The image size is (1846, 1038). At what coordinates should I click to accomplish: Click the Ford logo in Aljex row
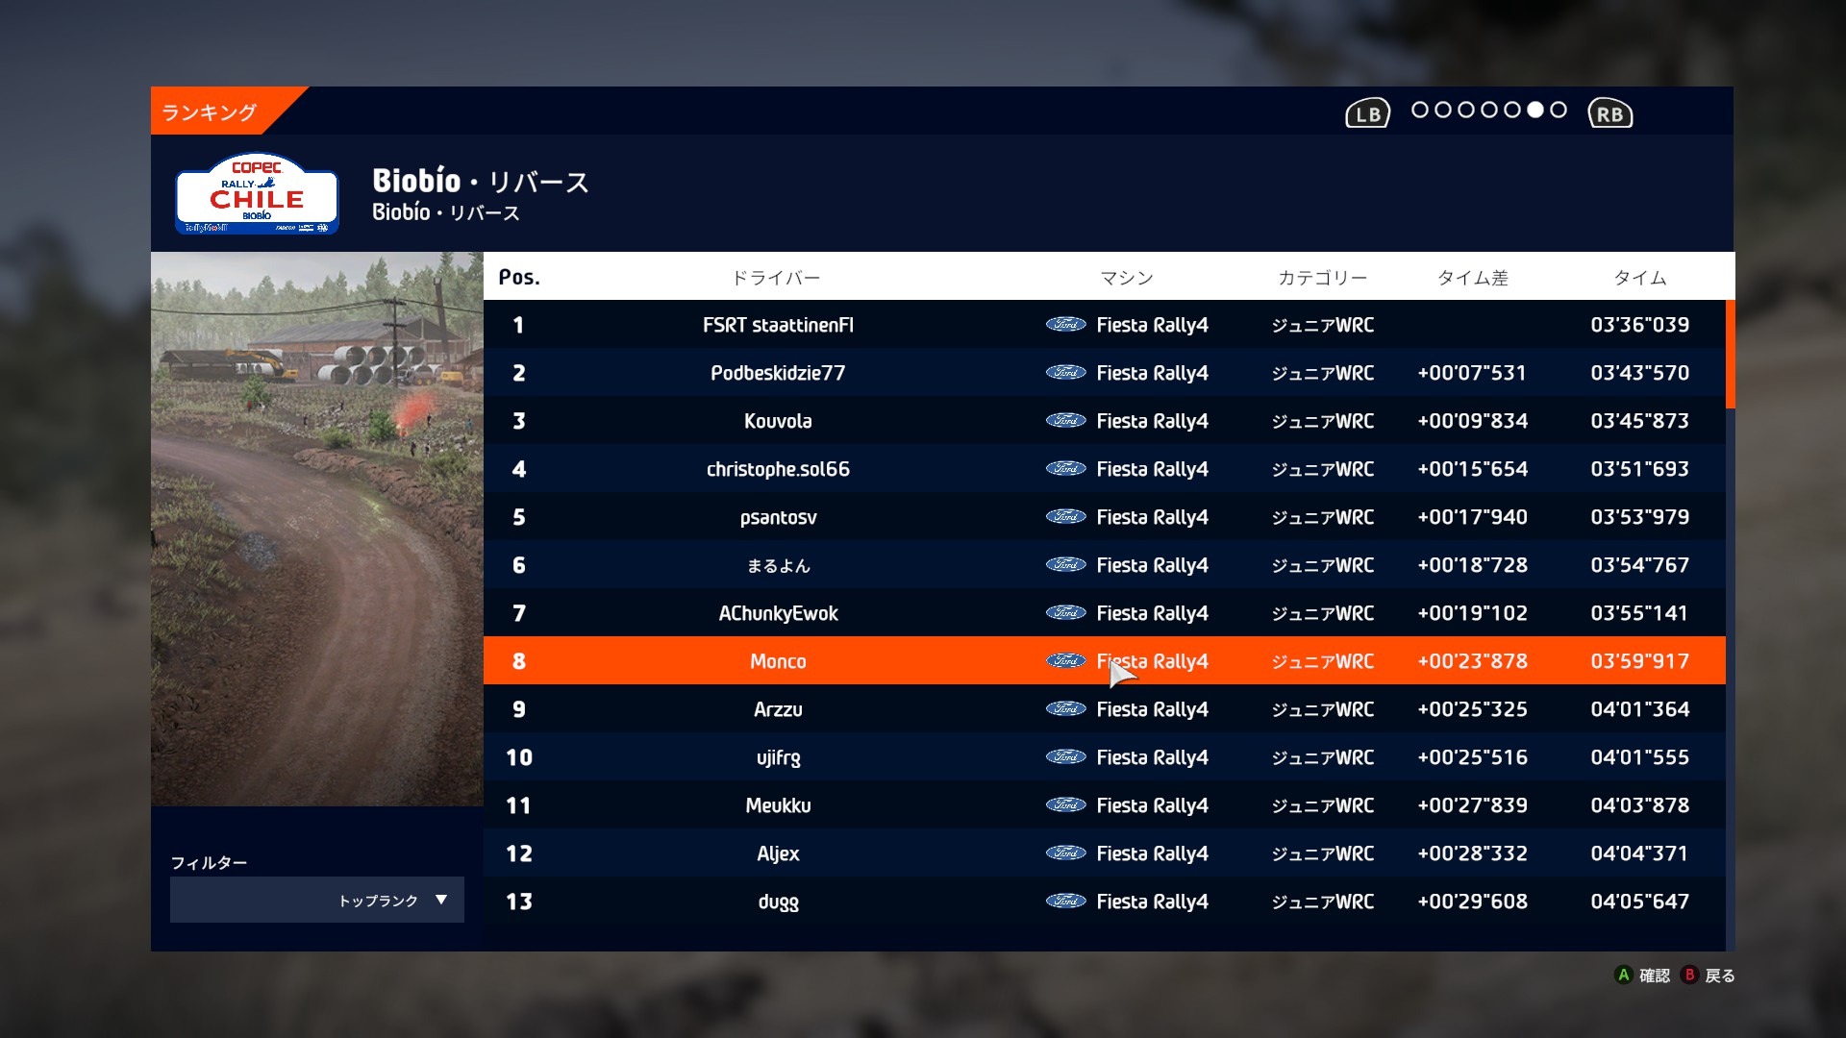(x=1065, y=853)
